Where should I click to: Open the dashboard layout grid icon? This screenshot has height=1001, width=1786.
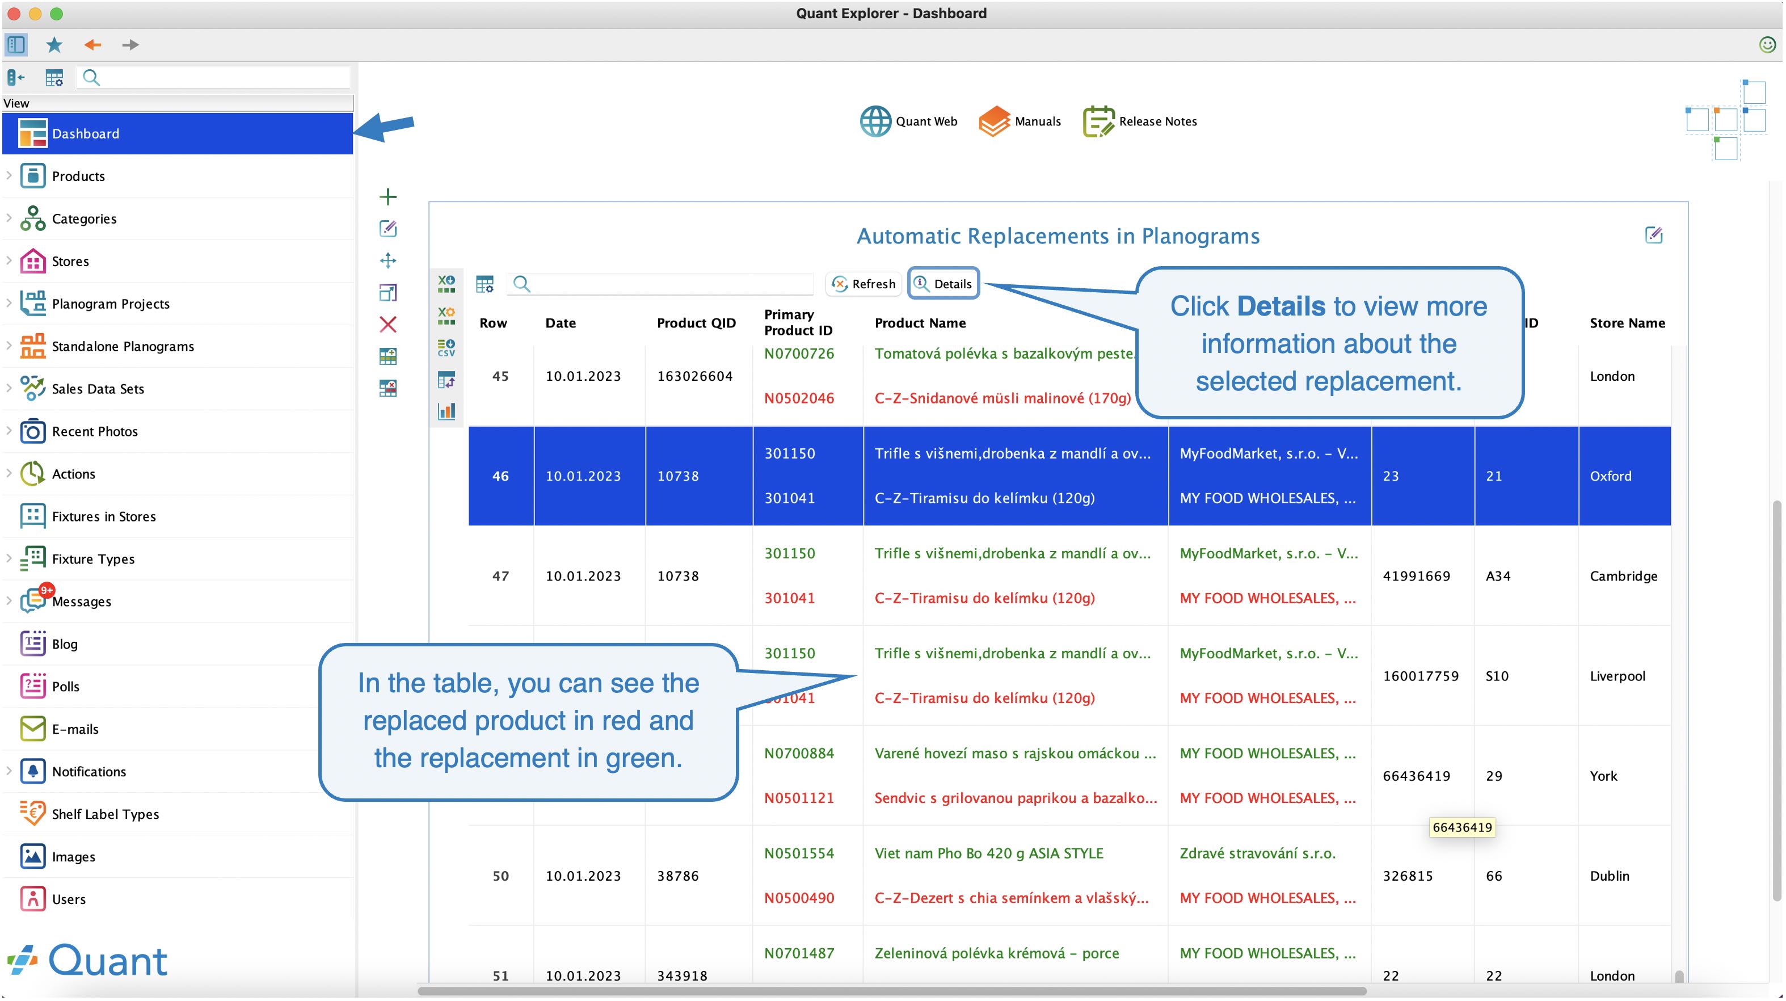click(x=1726, y=120)
